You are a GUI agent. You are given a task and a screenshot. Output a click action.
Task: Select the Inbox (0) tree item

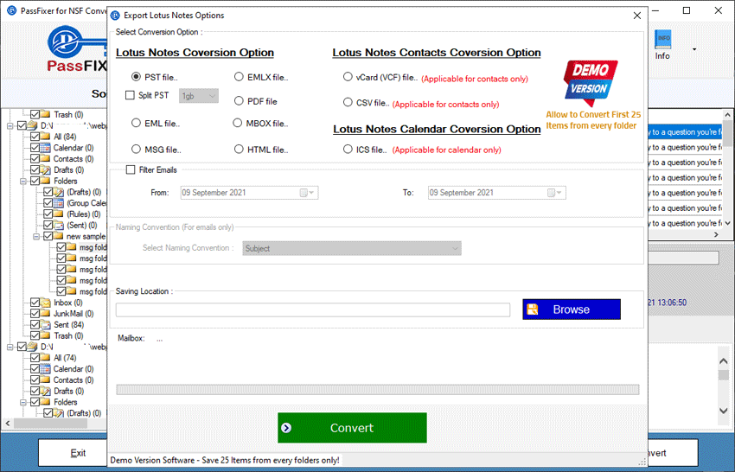click(x=68, y=303)
